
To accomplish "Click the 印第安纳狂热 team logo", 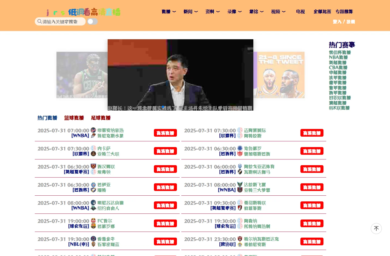I will pyautogui.click(x=93, y=130).
